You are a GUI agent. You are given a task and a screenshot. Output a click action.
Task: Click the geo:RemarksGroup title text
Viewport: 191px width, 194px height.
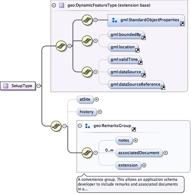112,126
